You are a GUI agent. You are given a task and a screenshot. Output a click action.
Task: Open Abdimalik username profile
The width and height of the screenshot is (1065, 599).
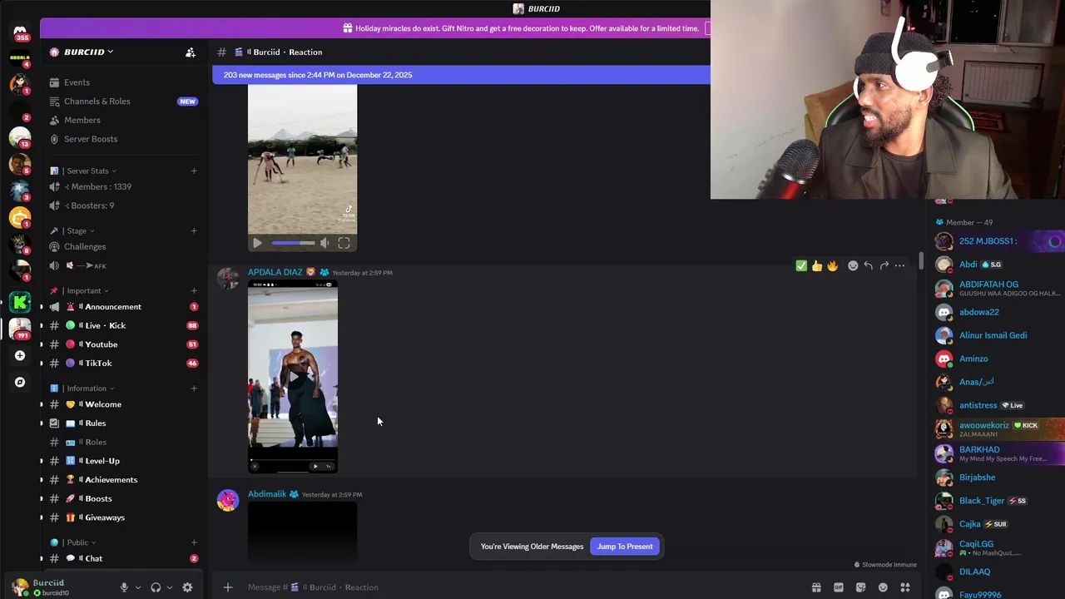(x=267, y=494)
